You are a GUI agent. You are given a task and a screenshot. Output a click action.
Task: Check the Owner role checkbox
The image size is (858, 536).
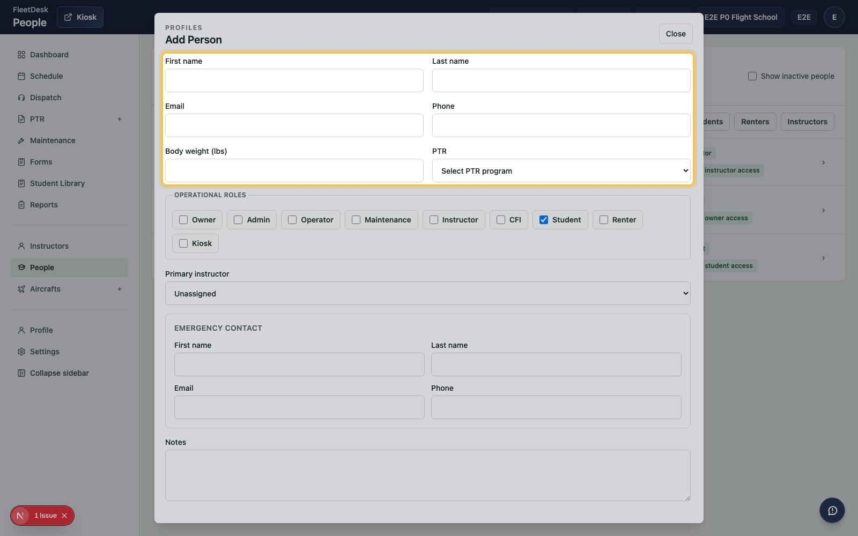pyautogui.click(x=183, y=220)
